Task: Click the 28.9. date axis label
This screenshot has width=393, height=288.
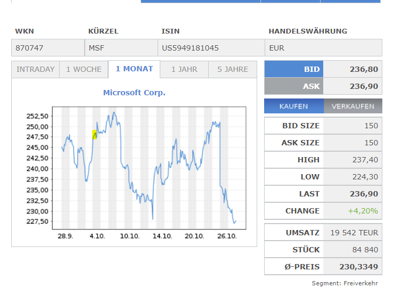Action: click(65, 236)
